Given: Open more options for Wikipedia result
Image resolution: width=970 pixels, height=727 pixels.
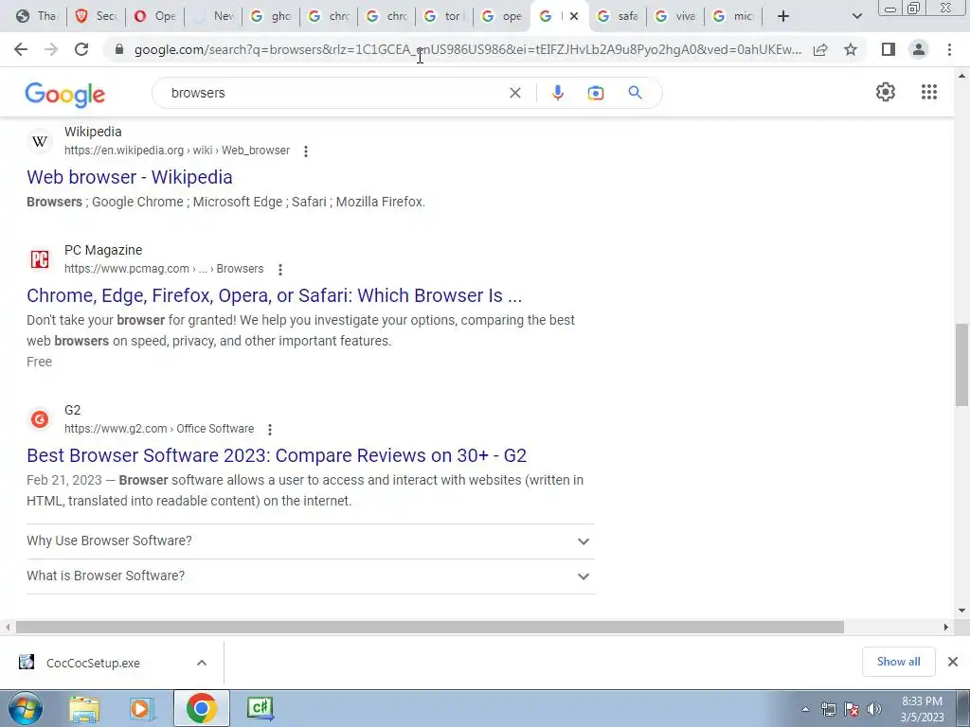Looking at the screenshot, I should (306, 151).
